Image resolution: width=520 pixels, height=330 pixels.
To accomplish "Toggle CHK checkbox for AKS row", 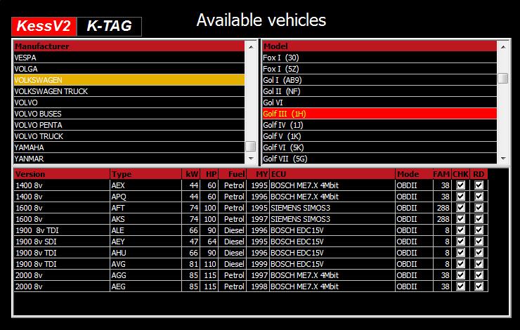I will (460, 219).
